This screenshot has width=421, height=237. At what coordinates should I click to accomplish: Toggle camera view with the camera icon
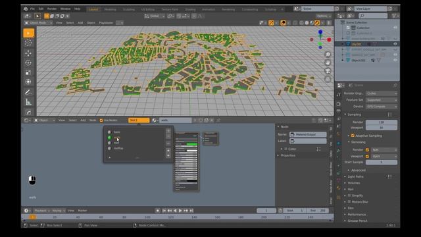(x=328, y=71)
